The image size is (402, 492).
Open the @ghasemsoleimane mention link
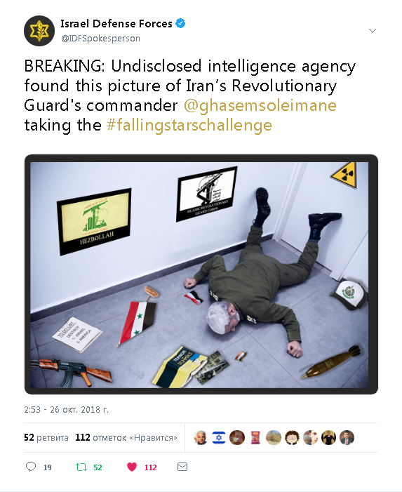pos(260,105)
